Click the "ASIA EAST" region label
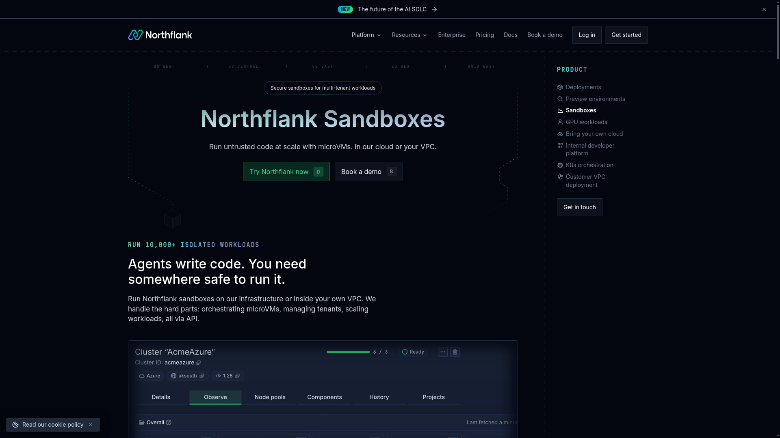Image resolution: width=780 pixels, height=438 pixels. tap(481, 67)
